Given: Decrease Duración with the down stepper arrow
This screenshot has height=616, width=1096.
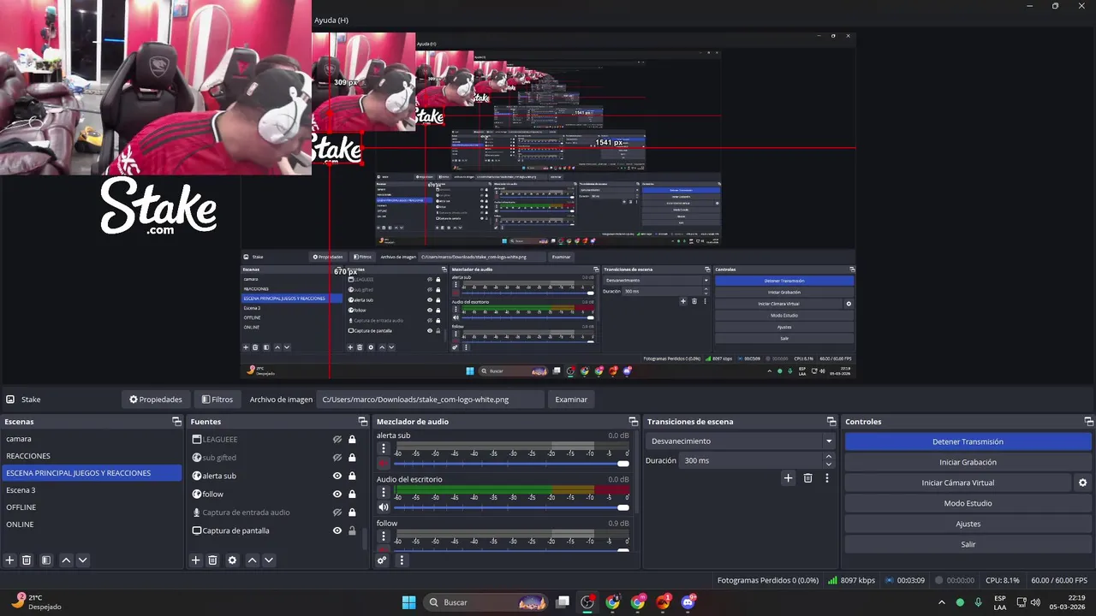Looking at the screenshot, I should coord(828,464).
